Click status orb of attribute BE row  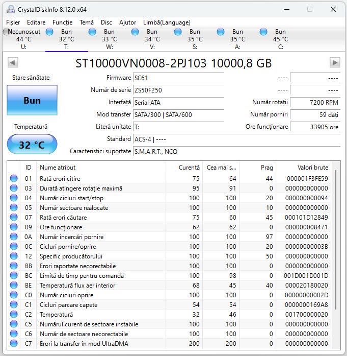(14, 285)
